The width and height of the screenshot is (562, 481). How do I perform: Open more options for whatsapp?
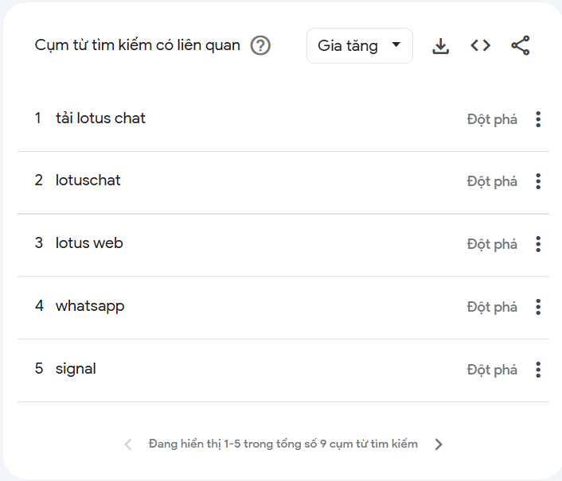point(538,307)
